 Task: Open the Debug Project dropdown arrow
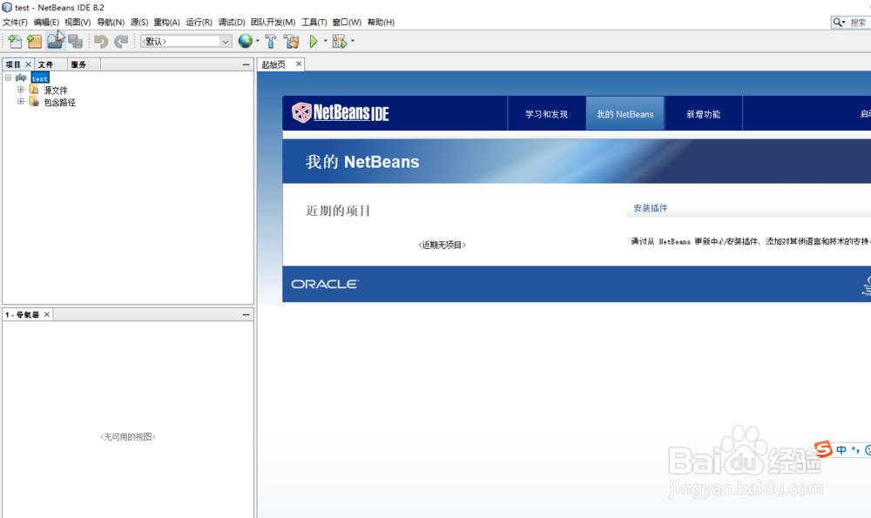[x=353, y=41]
